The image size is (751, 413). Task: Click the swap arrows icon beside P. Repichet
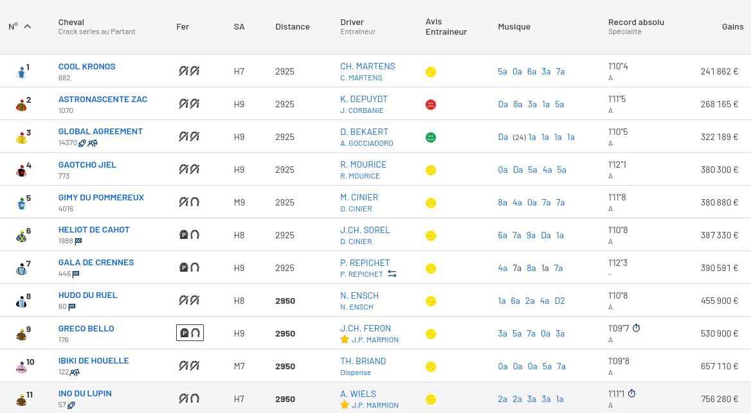click(x=392, y=274)
